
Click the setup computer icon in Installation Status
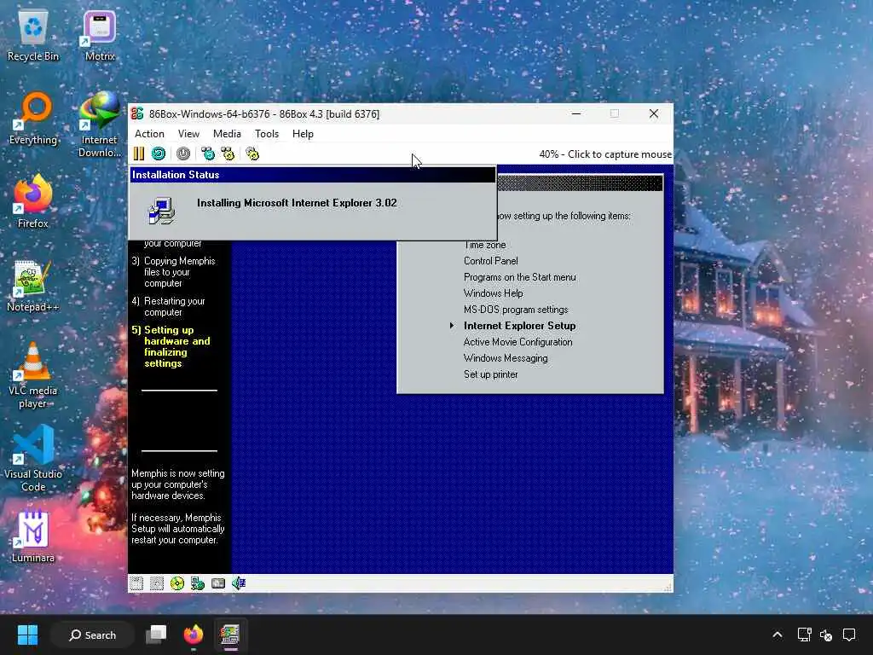(162, 212)
